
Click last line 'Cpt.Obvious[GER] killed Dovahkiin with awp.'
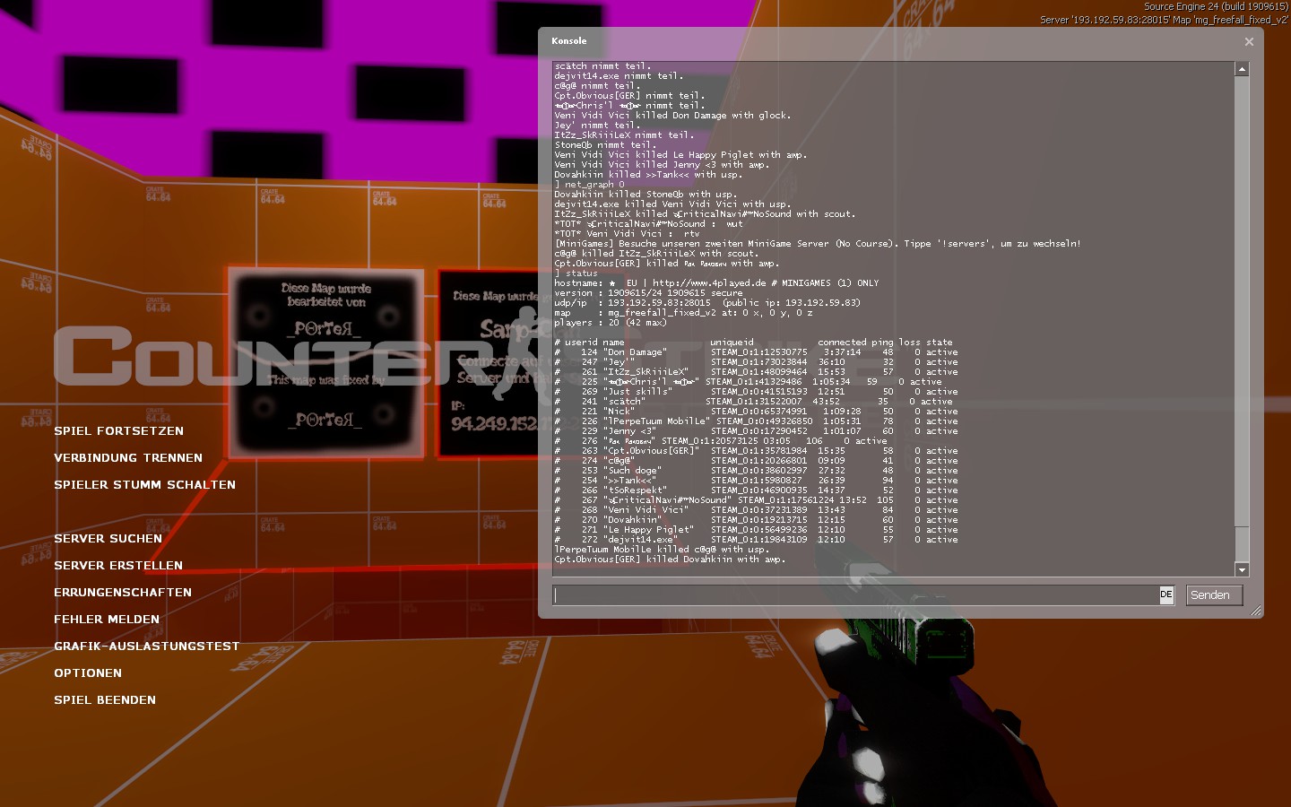point(670,560)
